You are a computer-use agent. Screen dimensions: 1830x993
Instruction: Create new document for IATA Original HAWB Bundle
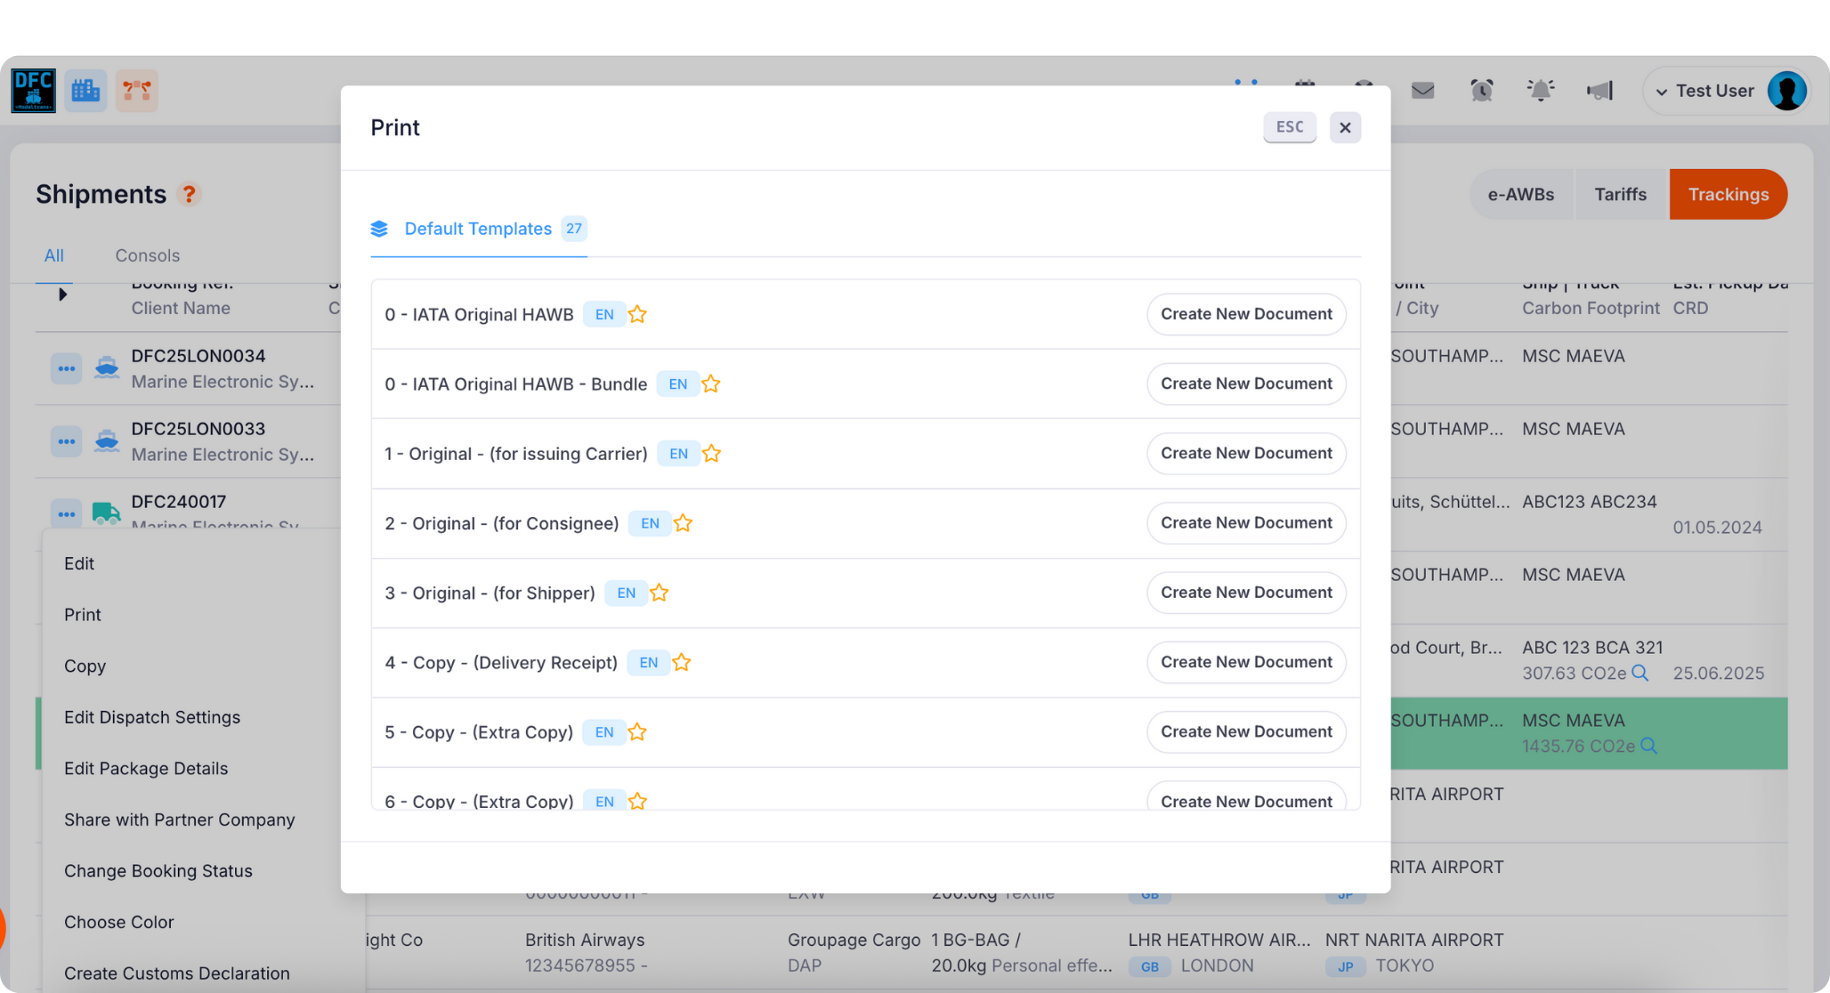(x=1246, y=383)
